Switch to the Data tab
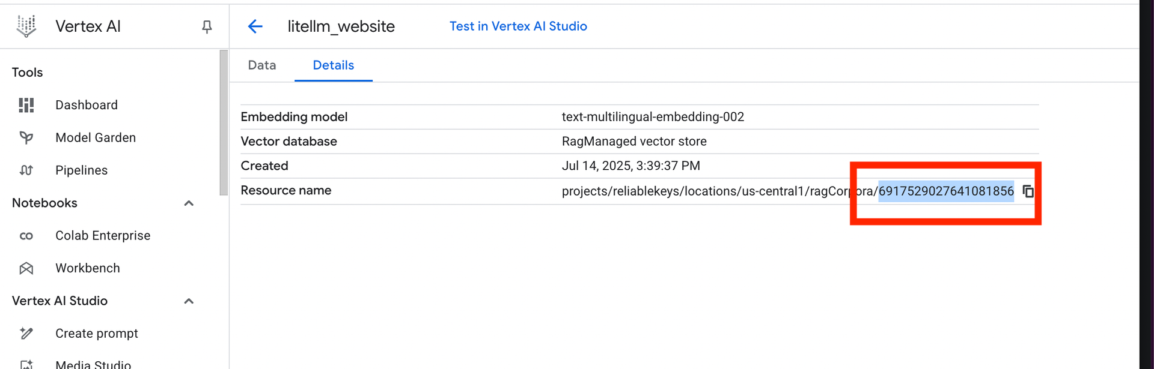Screen dimensions: 1154x369 click(261, 65)
